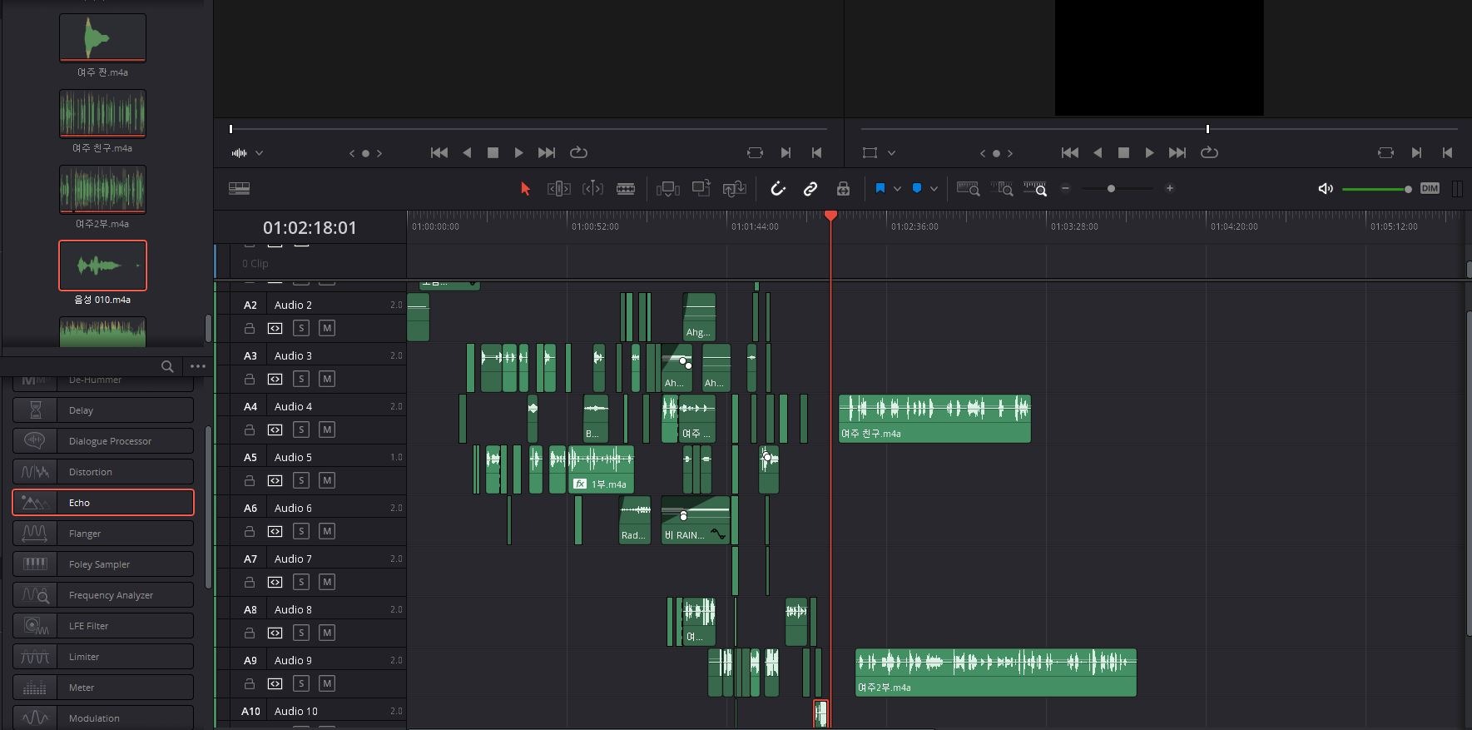Screen dimensions: 1472x730
Task: Play timeline viewer forward
Action: [x=1150, y=153]
